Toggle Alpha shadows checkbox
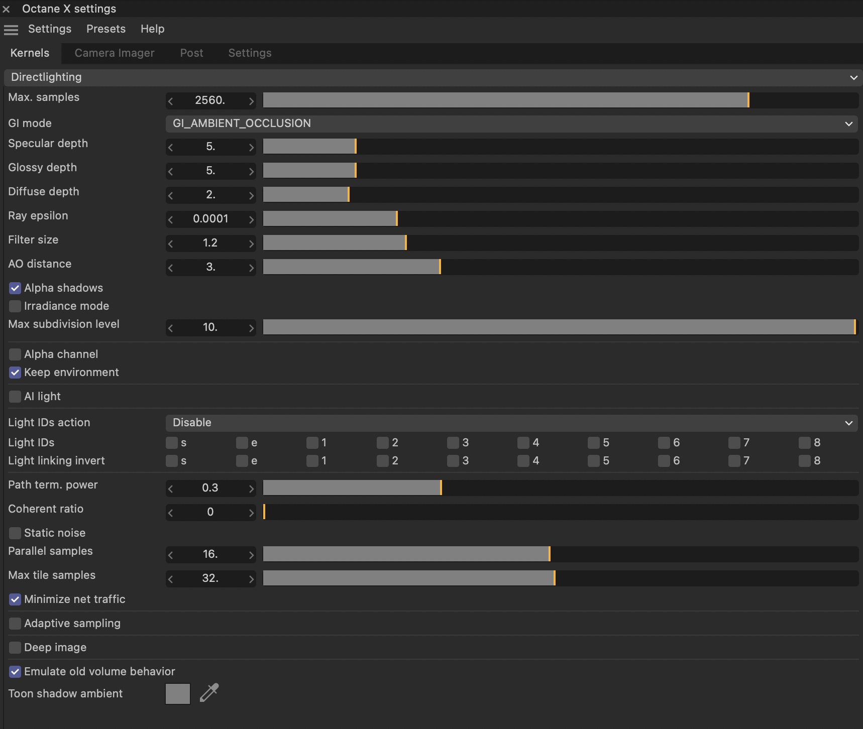The width and height of the screenshot is (863, 729). pyautogui.click(x=15, y=288)
